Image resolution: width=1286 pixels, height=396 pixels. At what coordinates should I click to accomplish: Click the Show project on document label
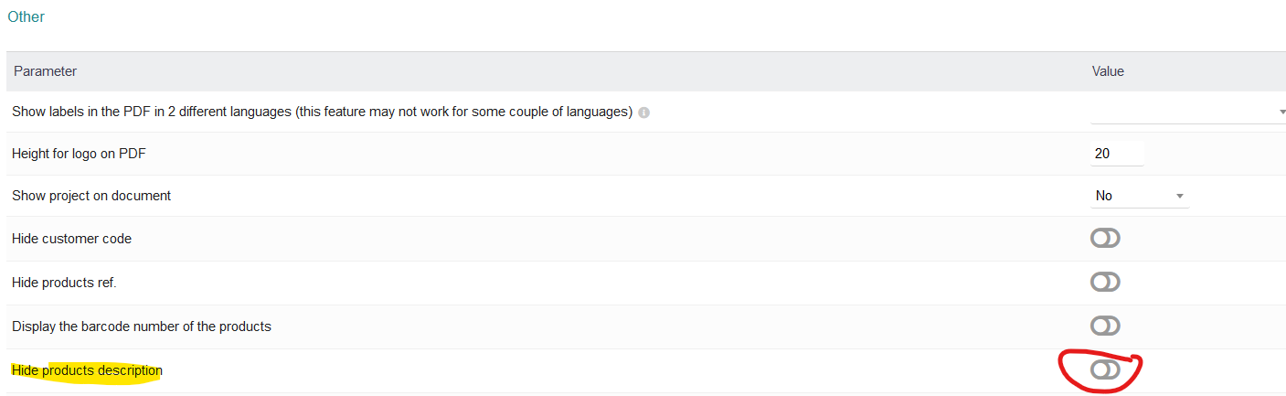point(91,196)
